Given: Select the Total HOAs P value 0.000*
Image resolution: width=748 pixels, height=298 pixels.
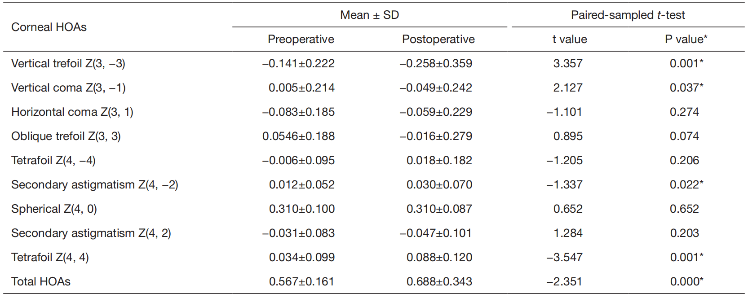Looking at the screenshot, I should [686, 282].
